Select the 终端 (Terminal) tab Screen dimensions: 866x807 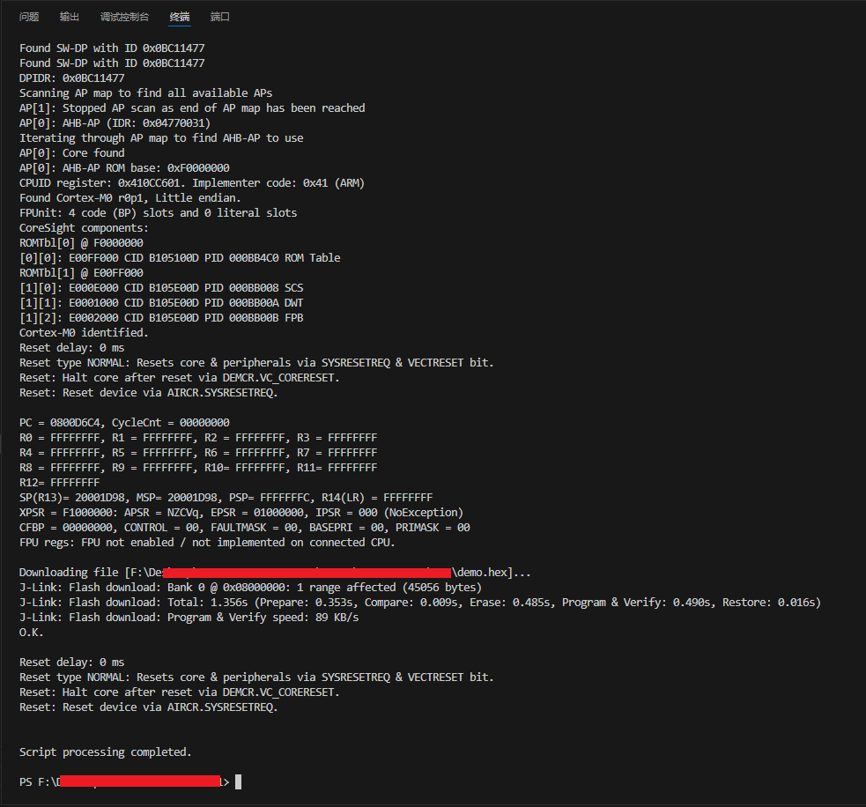(180, 17)
